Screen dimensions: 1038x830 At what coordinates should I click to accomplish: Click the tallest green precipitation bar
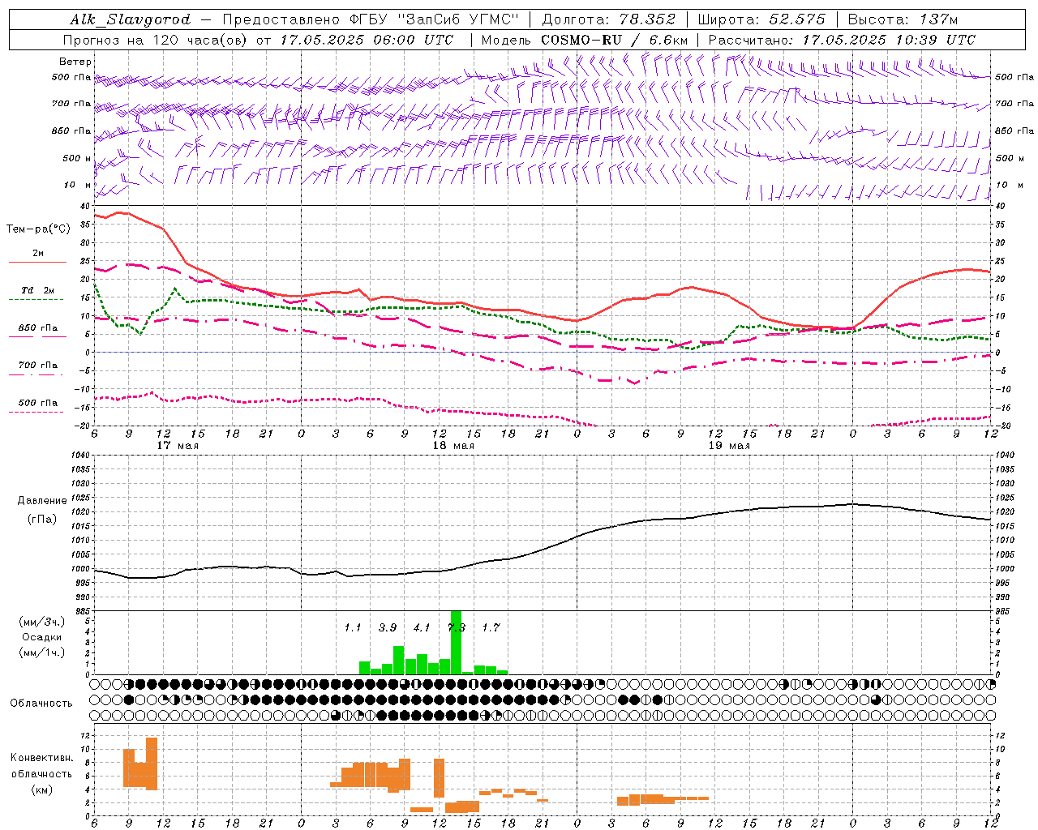click(x=456, y=643)
